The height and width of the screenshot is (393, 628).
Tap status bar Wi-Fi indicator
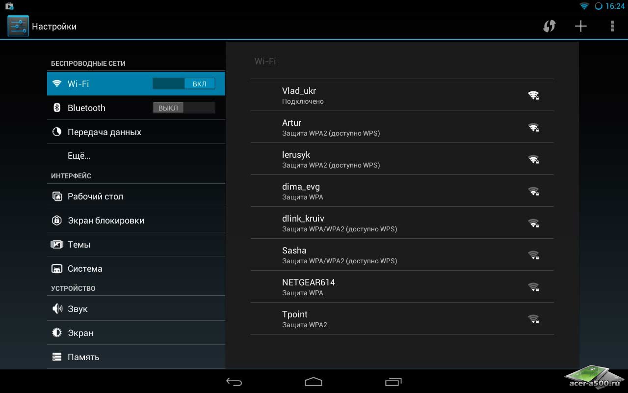point(584,6)
